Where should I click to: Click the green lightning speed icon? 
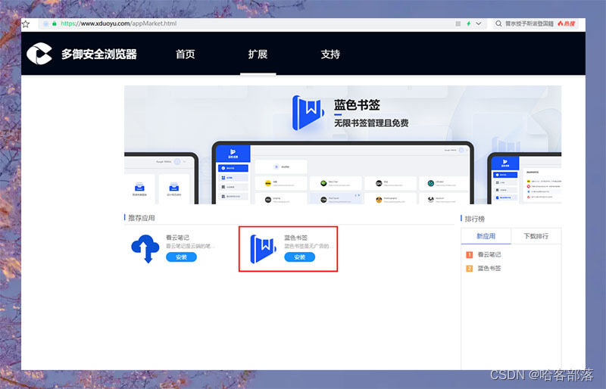pos(468,23)
